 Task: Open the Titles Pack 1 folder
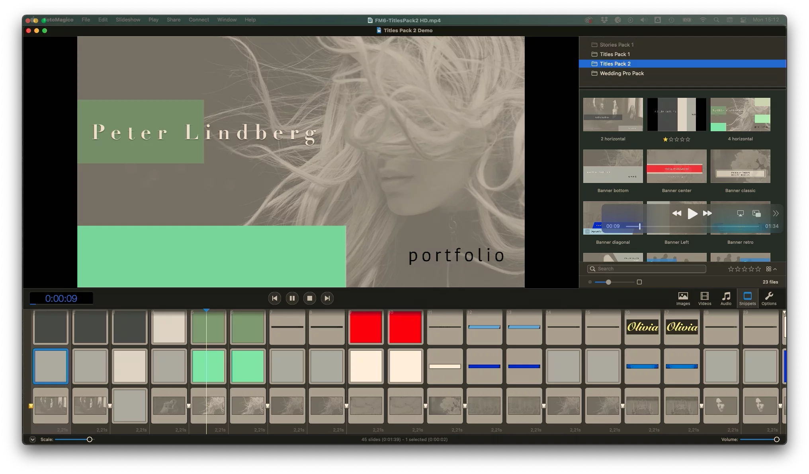[615, 54]
